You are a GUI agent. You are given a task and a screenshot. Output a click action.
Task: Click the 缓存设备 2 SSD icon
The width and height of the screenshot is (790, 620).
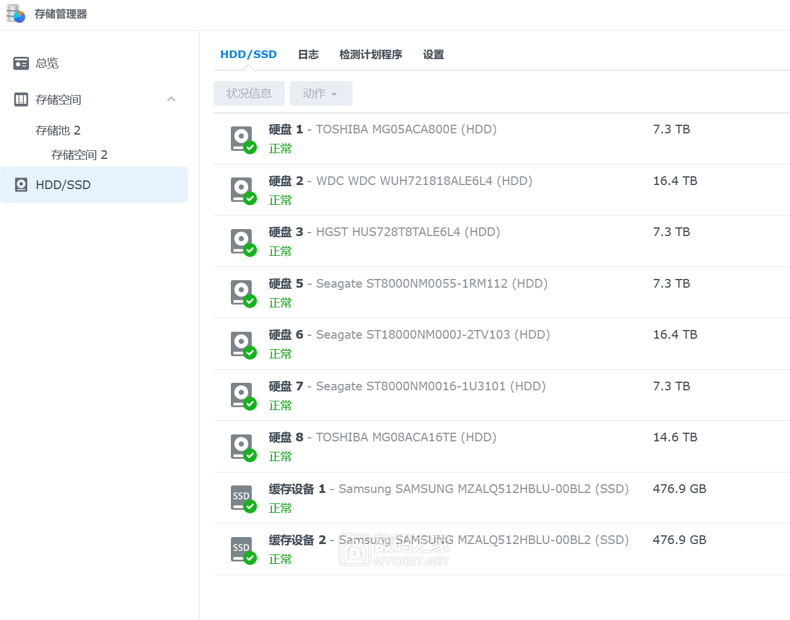coord(241,549)
